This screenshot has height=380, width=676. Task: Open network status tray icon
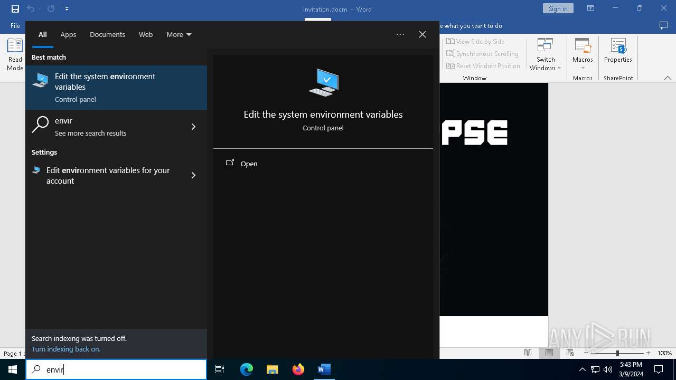pos(595,369)
